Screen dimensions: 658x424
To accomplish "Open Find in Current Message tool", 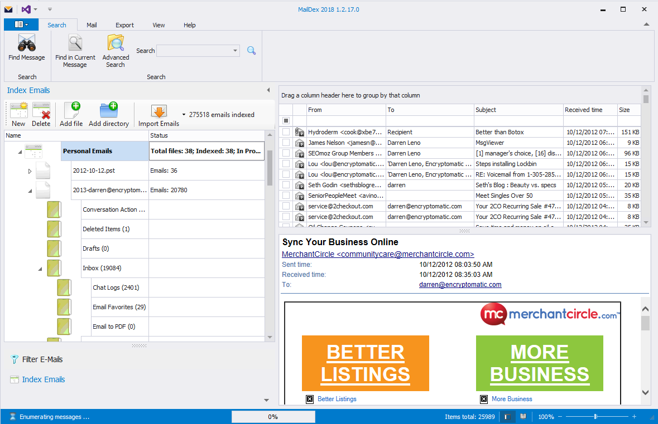I will coord(75,50).
